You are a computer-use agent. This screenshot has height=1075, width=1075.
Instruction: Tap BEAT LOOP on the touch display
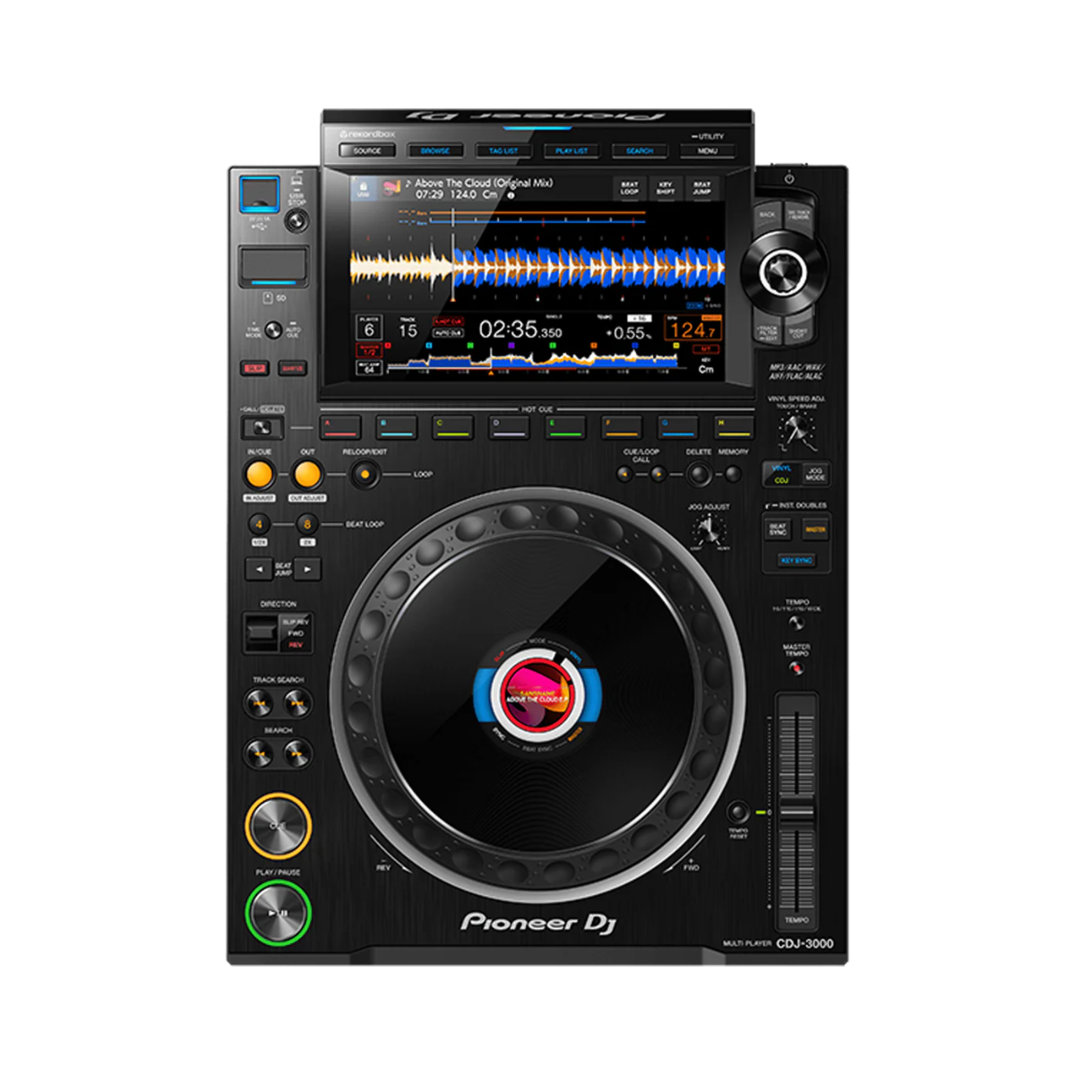click(x=630, y=188)
